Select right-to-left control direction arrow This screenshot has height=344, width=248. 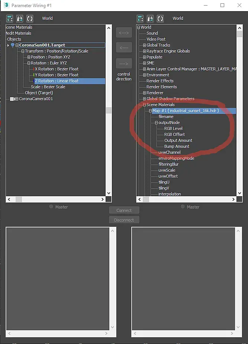pos(124,47)
